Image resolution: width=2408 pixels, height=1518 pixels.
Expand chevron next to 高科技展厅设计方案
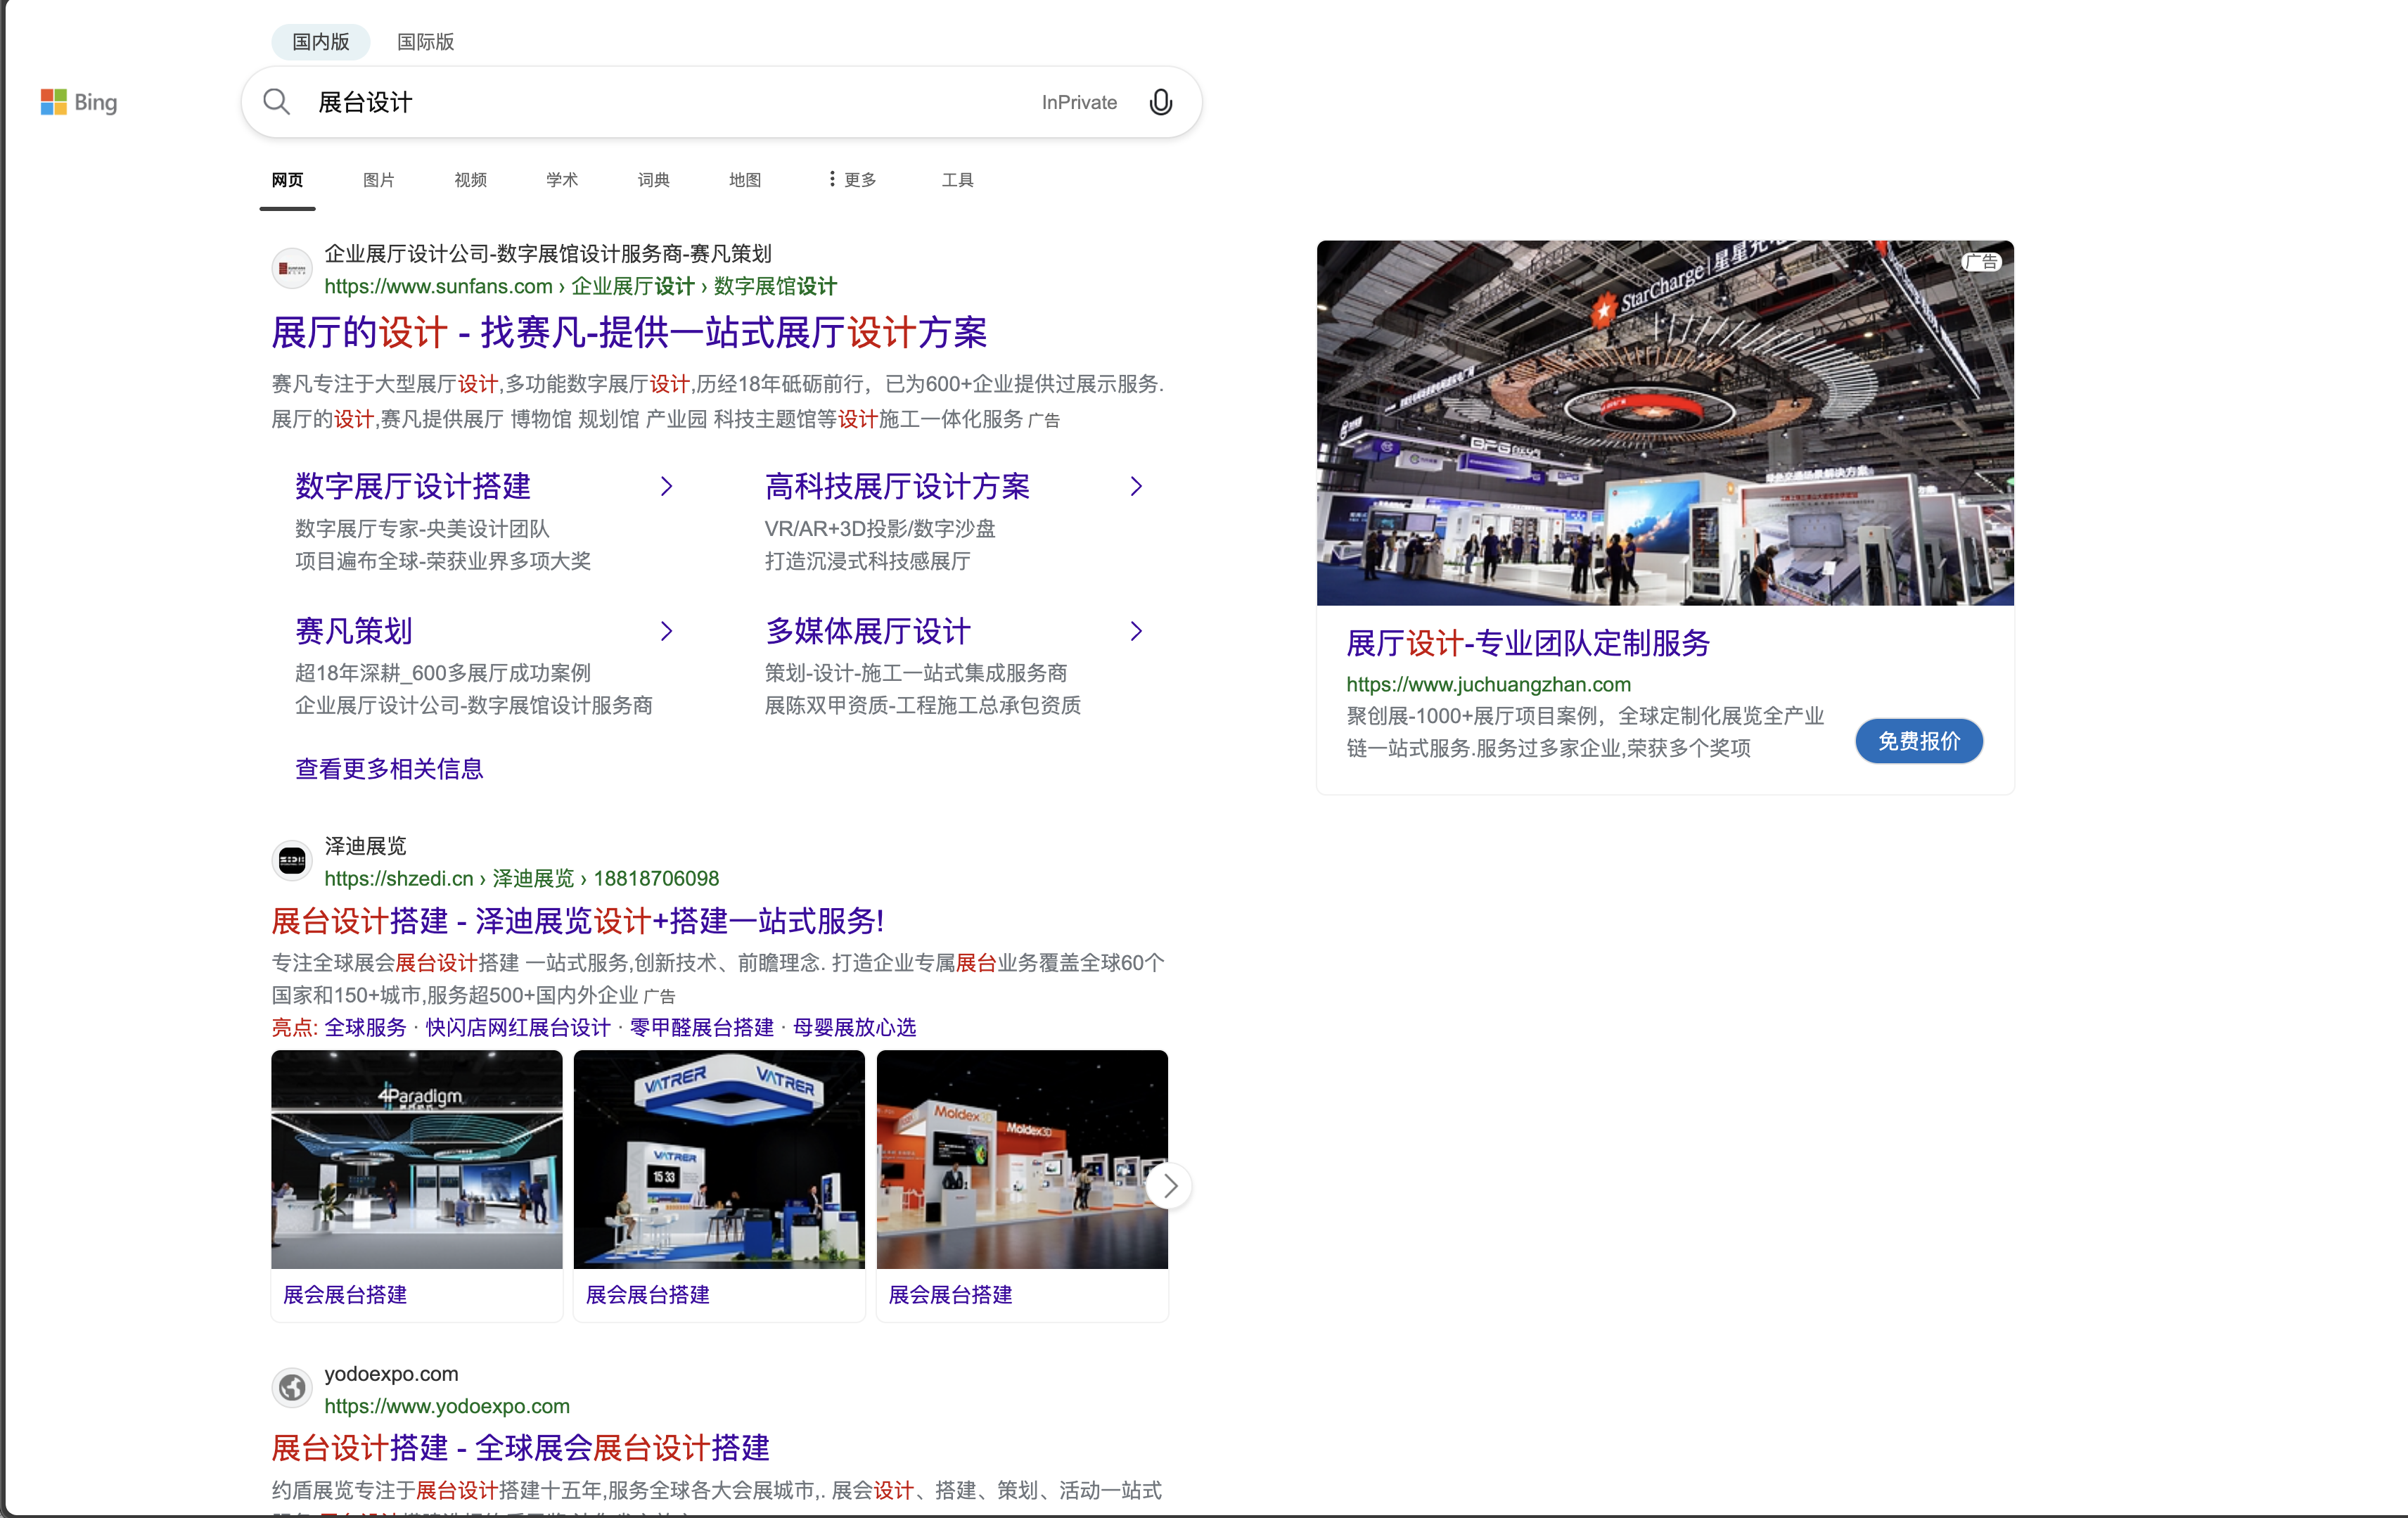tap(1136, 487)
